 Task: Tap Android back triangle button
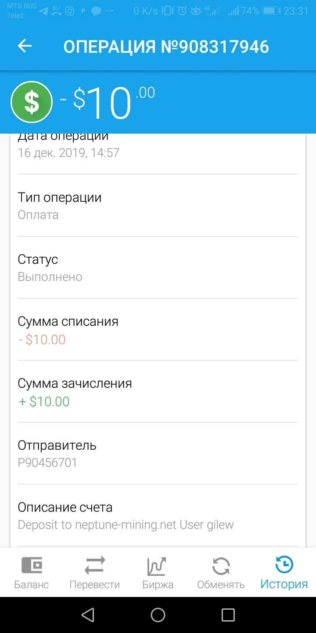click(x=88, y=615)
